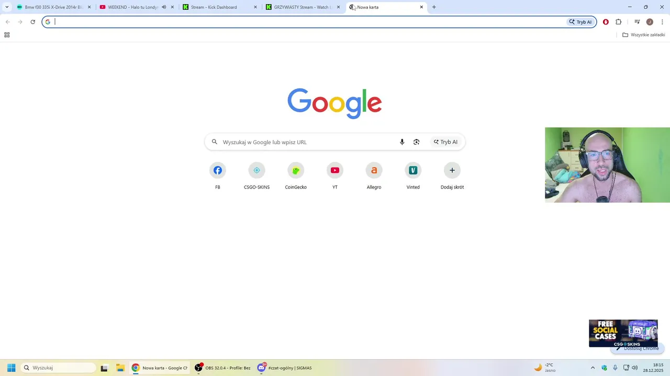Reload the current page
The width and height of the screenshot is (670, 376).
[x=32, y=22]
